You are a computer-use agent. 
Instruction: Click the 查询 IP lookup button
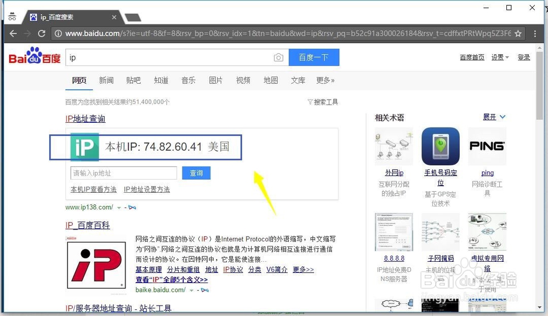196,173
